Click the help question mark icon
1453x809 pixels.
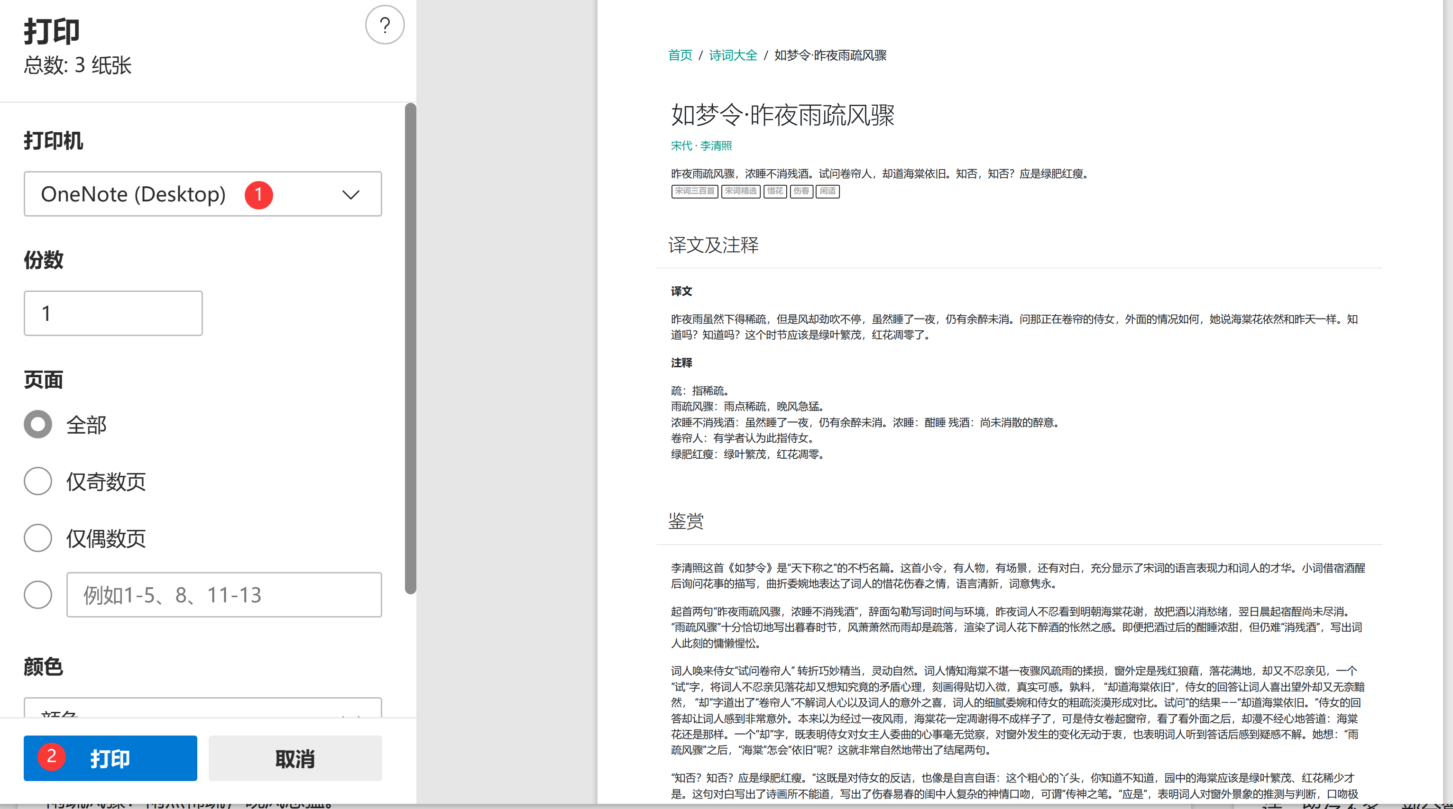[x=385, y=26]
